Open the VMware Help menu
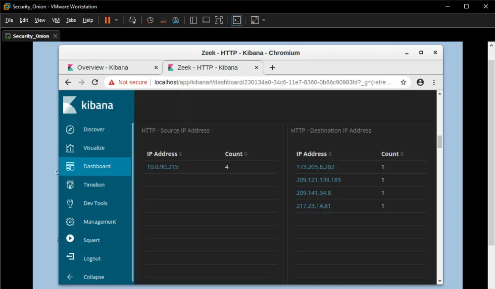Viewport: 495px width, 289px height. tap(88, 20)
